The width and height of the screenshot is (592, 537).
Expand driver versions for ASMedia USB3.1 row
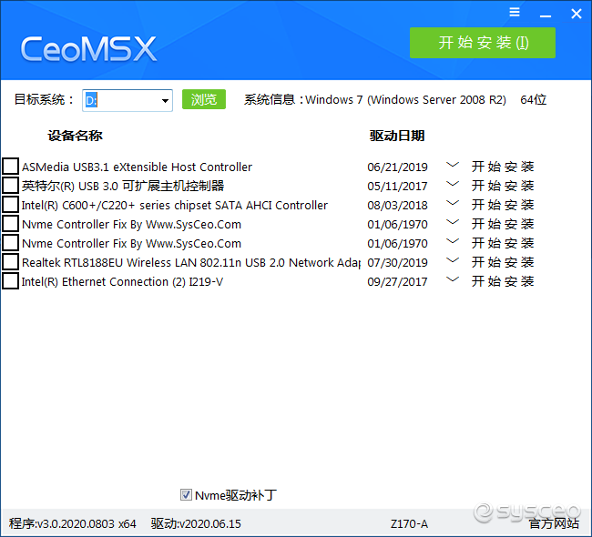453,165
